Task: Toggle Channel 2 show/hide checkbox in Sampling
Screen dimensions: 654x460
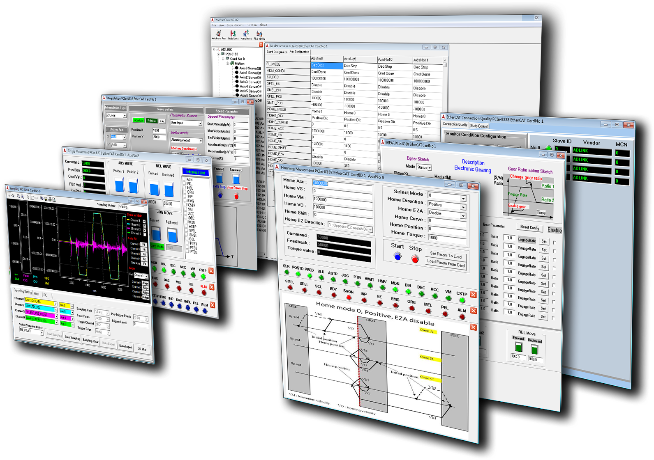Action: click(x=144, y=226)
